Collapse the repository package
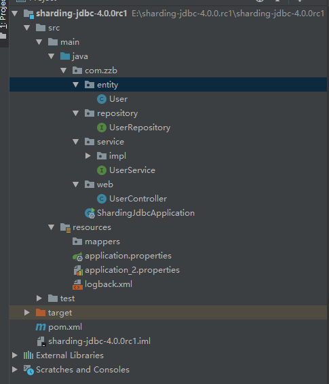This screenshot has height=384, width=329. [76, 113]
